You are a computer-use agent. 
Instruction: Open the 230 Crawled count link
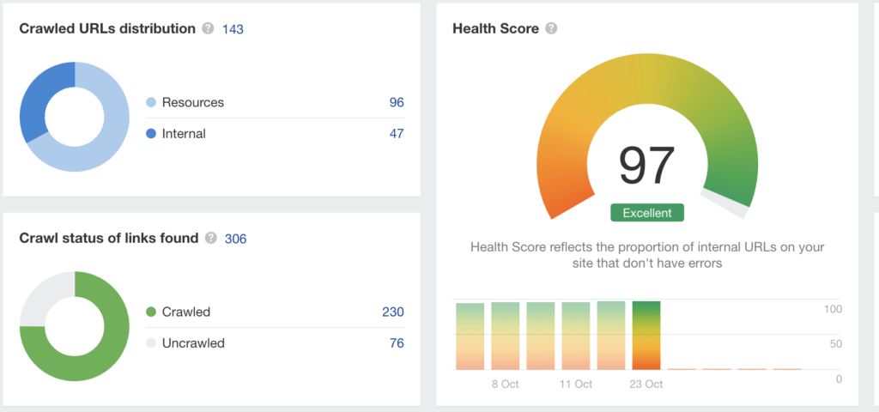pos(392,312)
